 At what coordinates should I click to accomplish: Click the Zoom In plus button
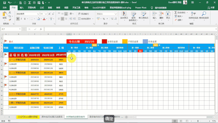point(209,121)
